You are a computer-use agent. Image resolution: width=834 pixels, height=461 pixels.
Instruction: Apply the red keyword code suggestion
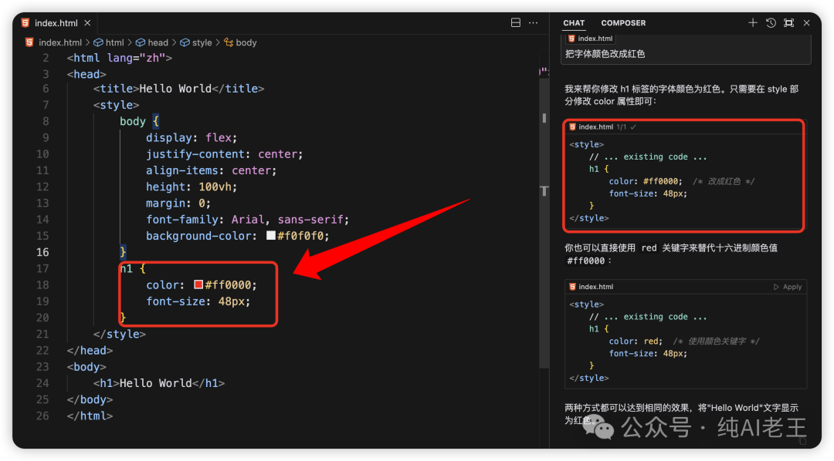(792, 287)
